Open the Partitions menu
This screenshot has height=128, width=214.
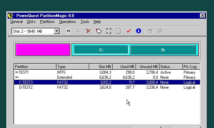[x=47, y=22]
